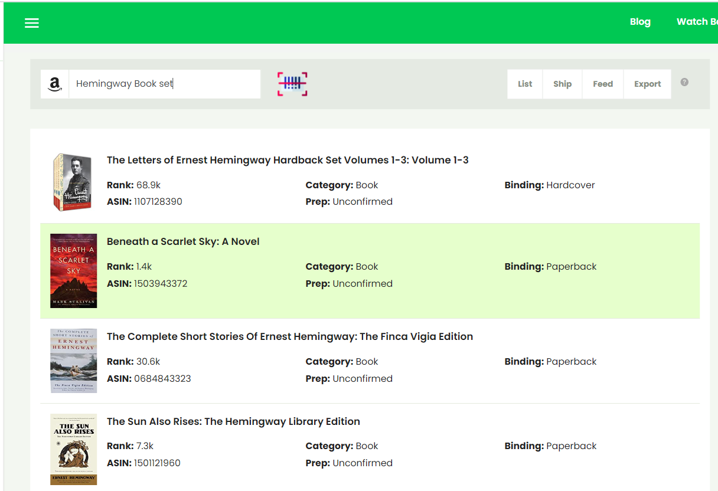Open The Letters of Ernest Hemingway cover thumbnail
Image resolution: width=718 pixels, height=491 pixels.
pos(73,182)
